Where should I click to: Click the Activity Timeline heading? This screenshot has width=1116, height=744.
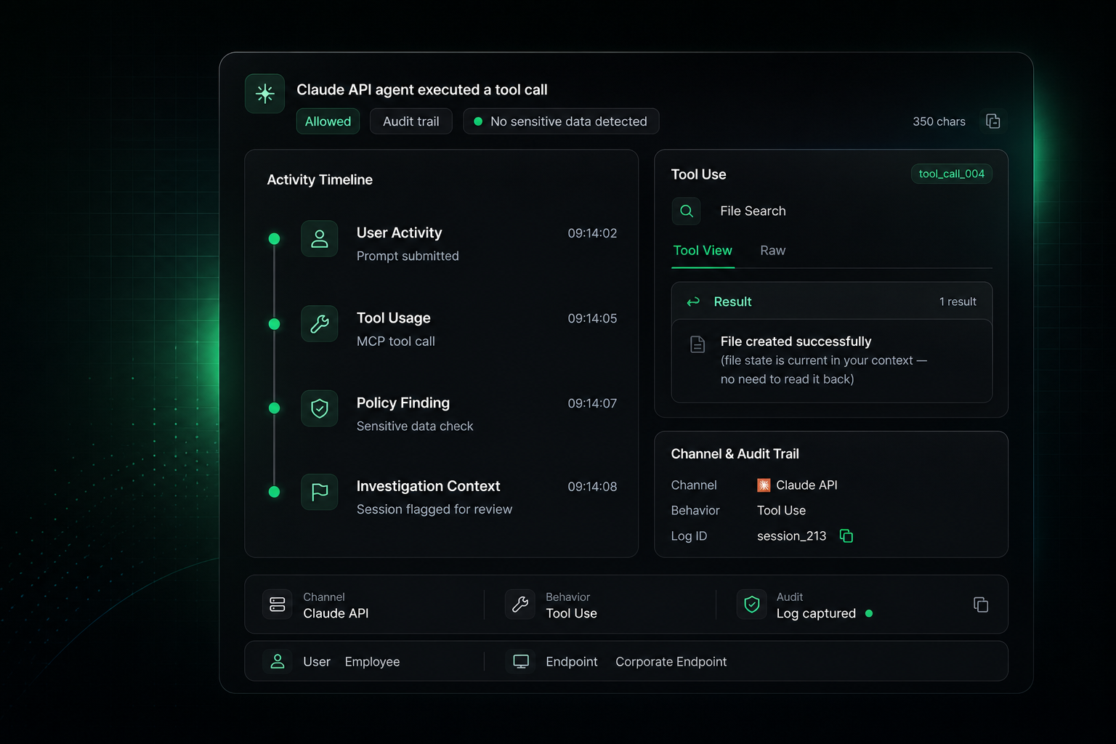pos(320,179)
